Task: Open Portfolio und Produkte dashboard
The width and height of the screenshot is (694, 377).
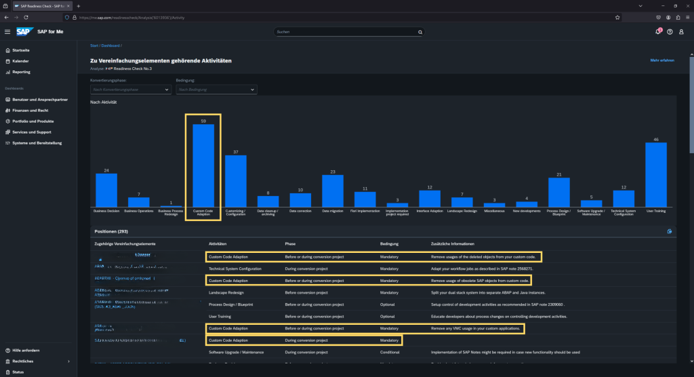Action: pyautogui.click(x=33, y=121)
